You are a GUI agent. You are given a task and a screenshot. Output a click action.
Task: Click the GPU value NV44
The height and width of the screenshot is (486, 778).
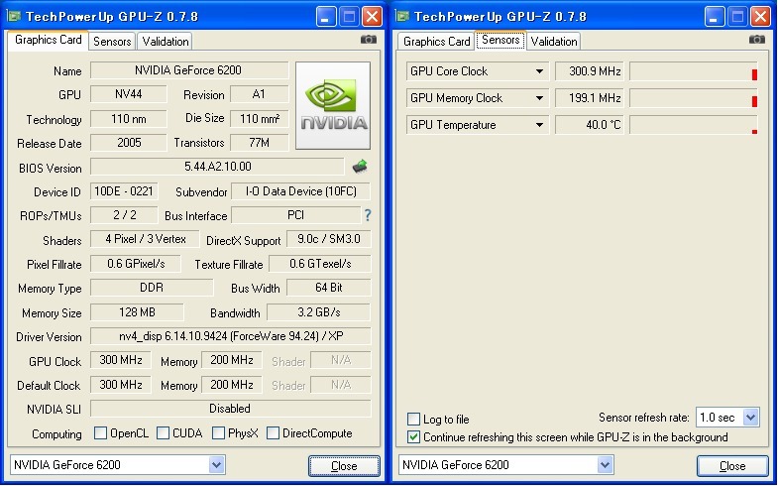(x=129, y=94)
